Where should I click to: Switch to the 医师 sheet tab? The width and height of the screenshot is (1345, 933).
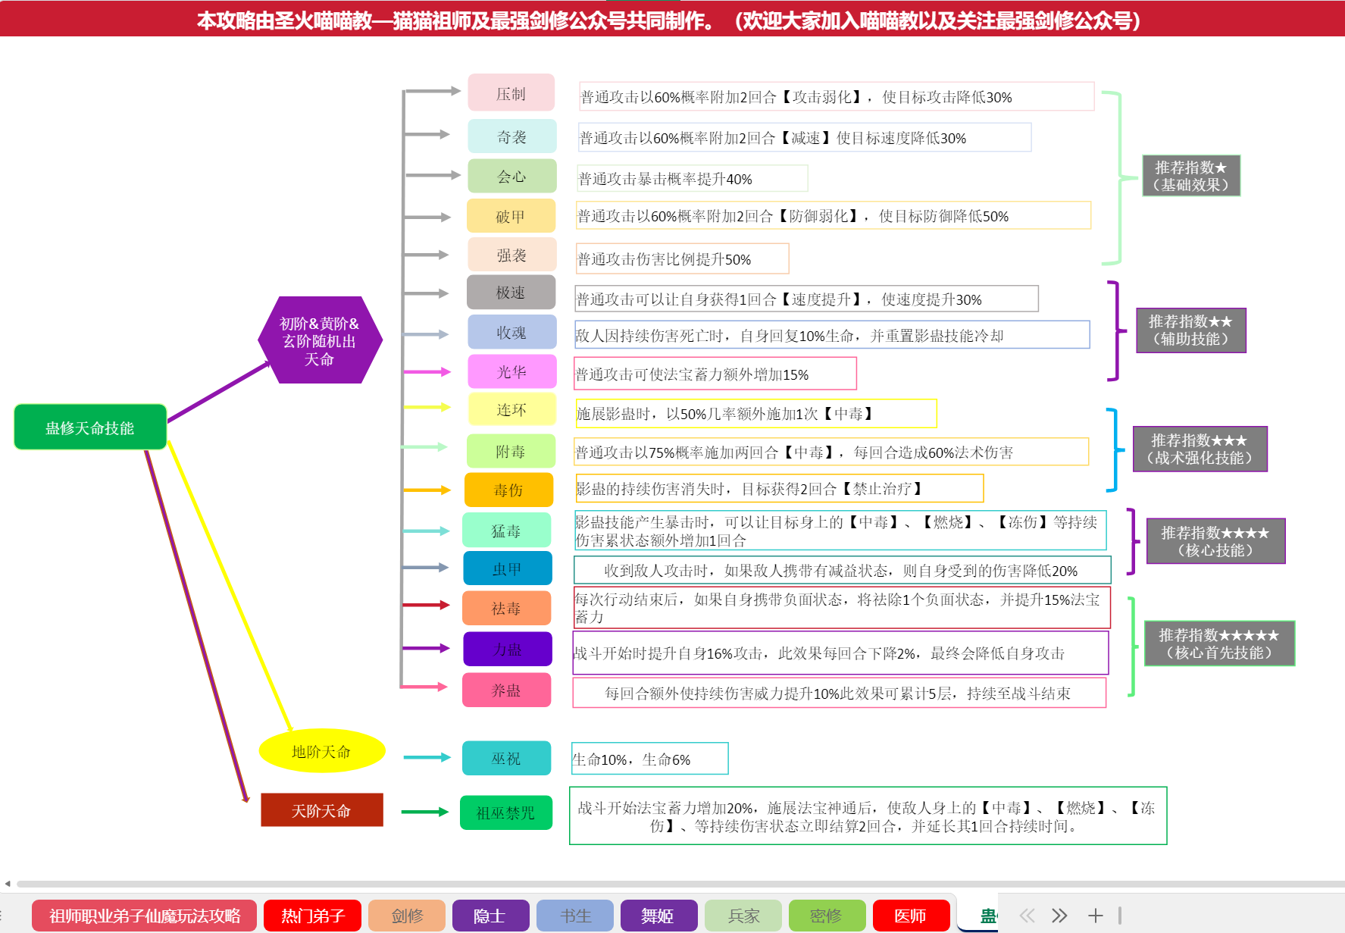click(910, 916)
